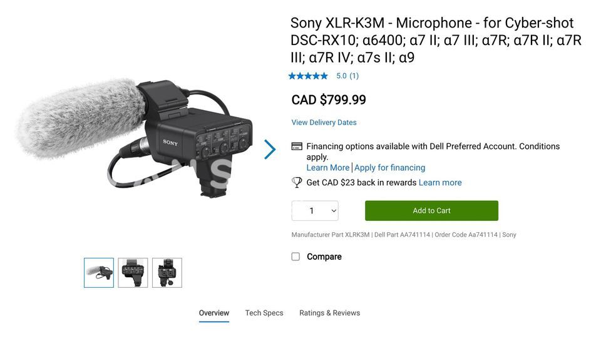Click the next image chevron arrow
This screenshot has height=341, width=601.
(x=270, y=150)
